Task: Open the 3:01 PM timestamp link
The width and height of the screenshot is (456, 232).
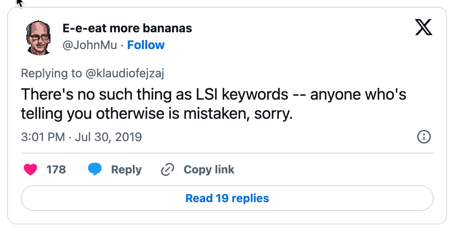Action: [43, 137]
